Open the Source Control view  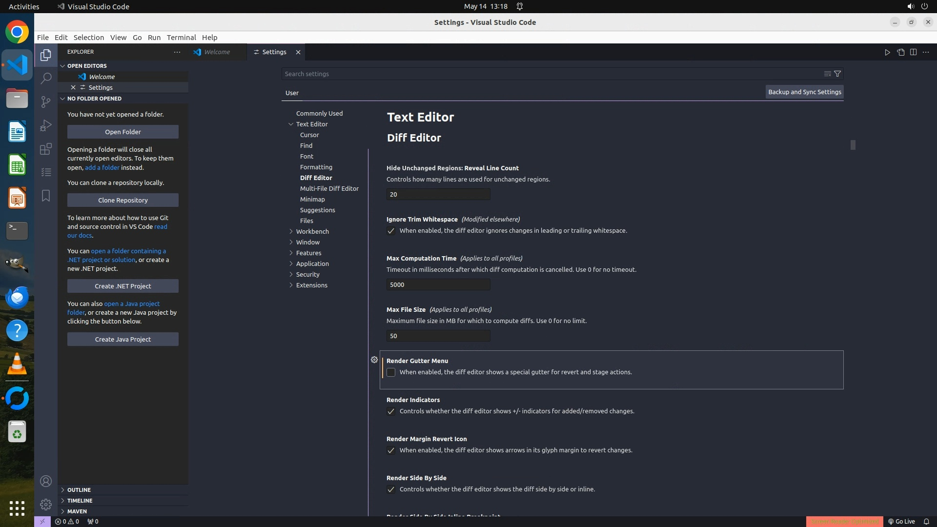pos(46,101)
